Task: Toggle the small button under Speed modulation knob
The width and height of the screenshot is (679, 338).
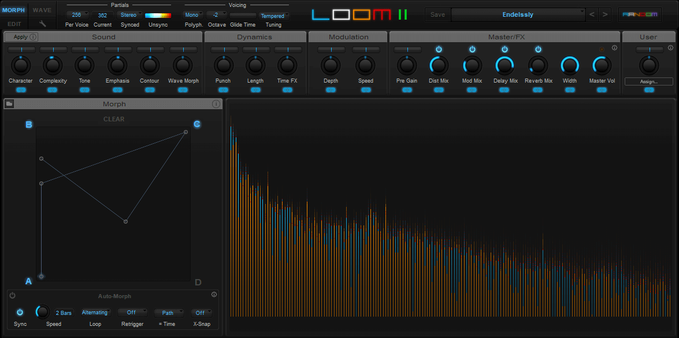Action: [x=365, y=90]
